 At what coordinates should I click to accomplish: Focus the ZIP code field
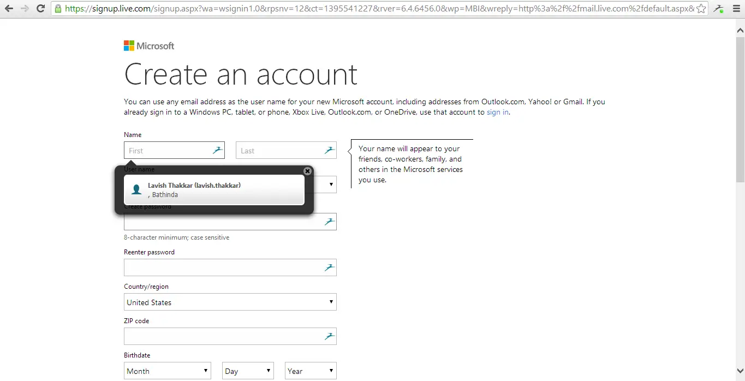pyautogui.click(x=230, y=336)
